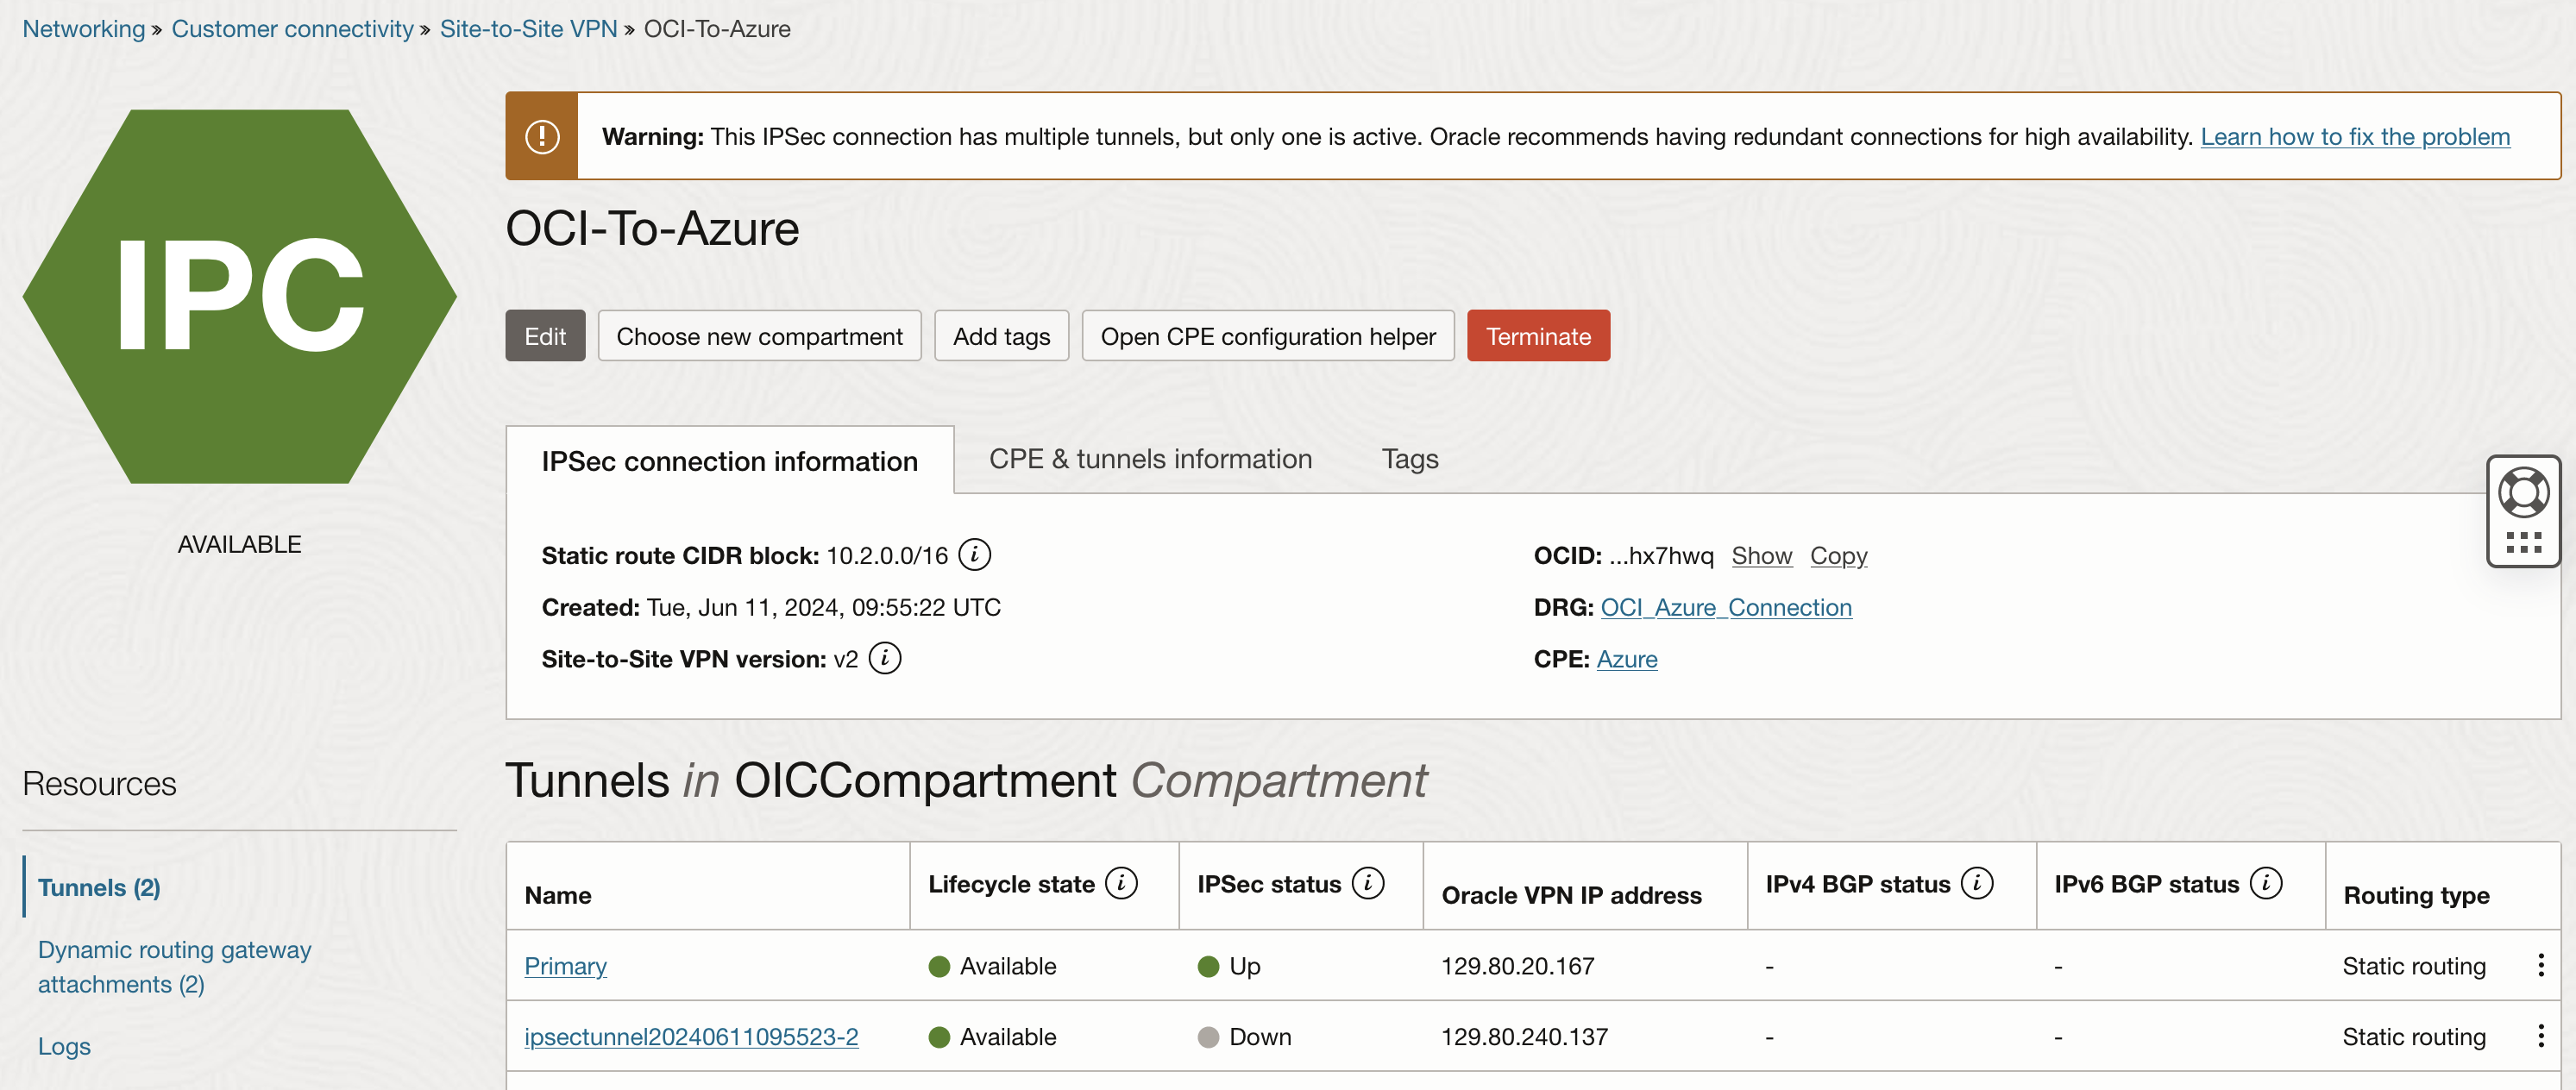Click the Edit button
The height and width of the screenshot is (1090, 2576).
coord(545,336)
